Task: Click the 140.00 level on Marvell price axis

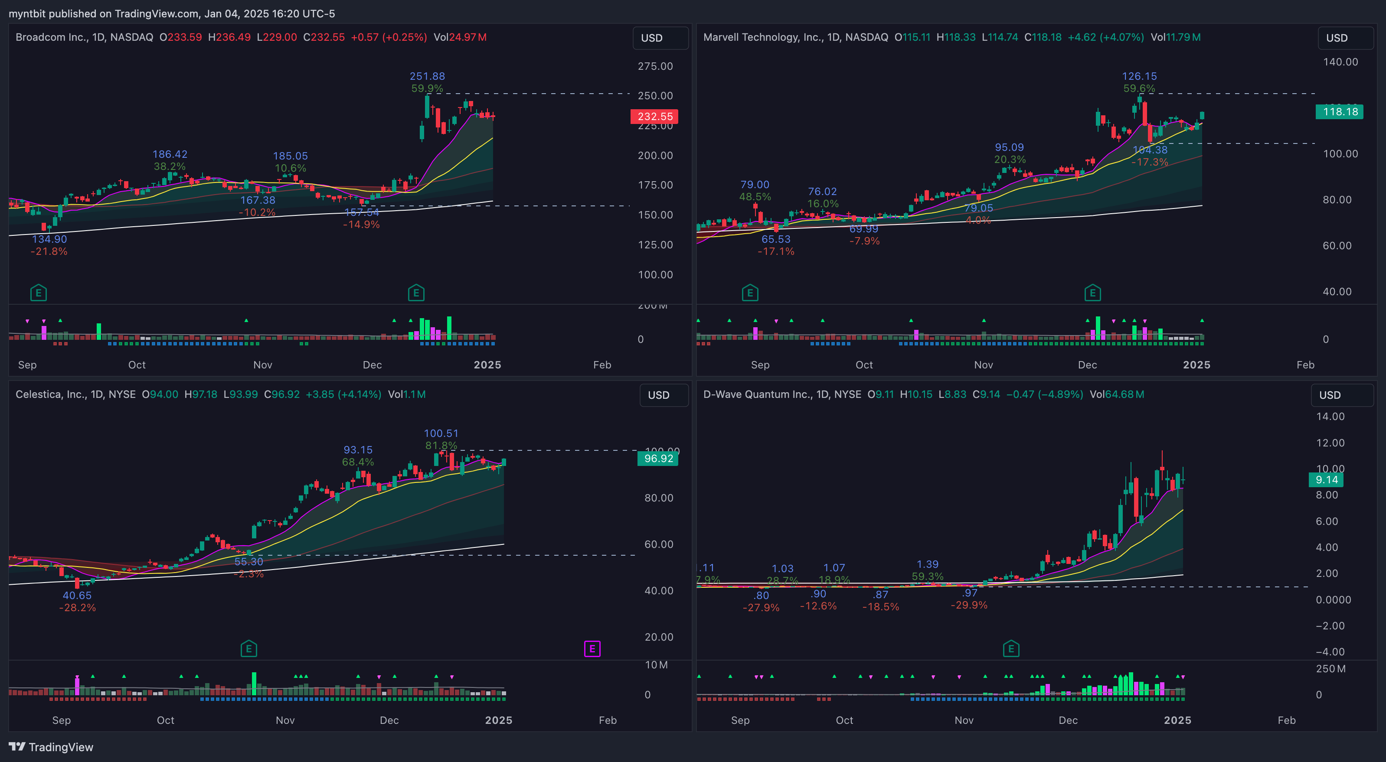Action: tap(1340, 62)
